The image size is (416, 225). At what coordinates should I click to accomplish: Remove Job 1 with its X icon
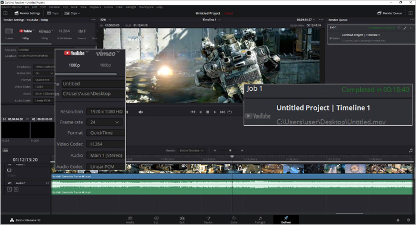pyautogui.click(x=411, y=27)
